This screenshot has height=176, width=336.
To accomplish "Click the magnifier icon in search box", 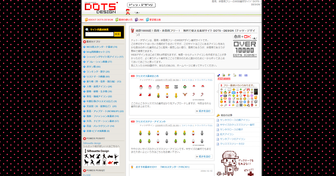I will (x=87, y=30).
